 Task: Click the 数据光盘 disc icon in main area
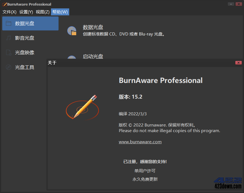pos(72,30)
